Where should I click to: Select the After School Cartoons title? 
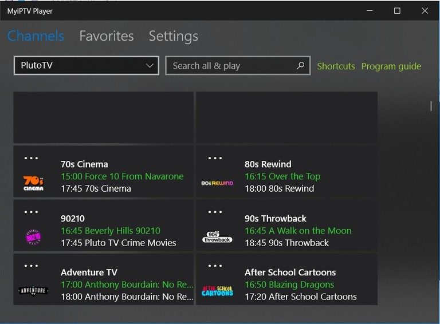tap(290, 272)
